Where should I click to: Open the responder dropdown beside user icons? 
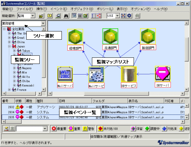pos(45,129)
